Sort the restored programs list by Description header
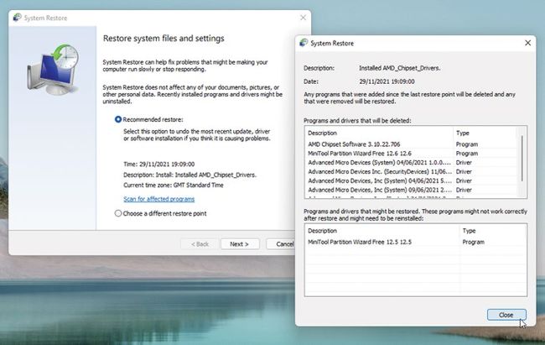 [x=381, y=230]
